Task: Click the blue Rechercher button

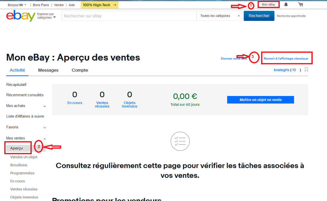Action: coord(259,16)
